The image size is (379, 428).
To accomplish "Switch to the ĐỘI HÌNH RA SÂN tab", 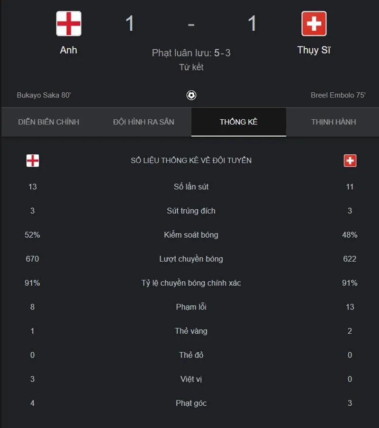I will point(144,122).
